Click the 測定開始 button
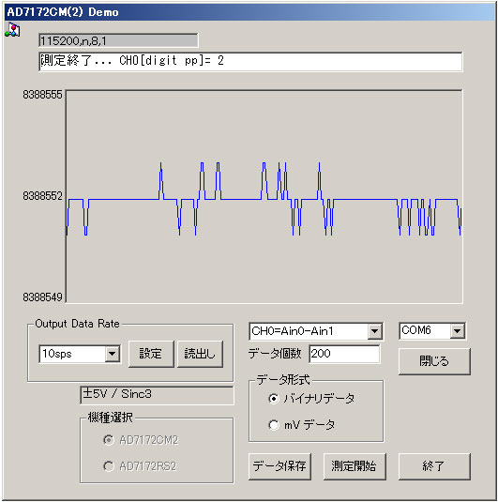Image resolution: width=498 pixels, height=502 pixels. coord(355,466)
